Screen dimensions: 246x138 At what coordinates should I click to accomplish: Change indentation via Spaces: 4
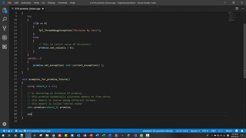(x=195, y=131)
